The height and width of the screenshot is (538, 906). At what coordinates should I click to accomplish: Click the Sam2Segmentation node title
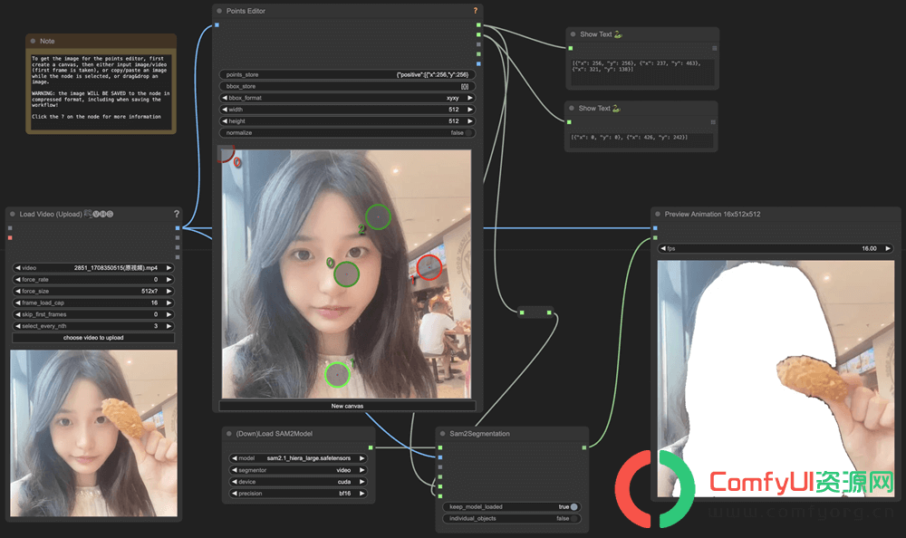pyautogui.click(x=479, y=434)
